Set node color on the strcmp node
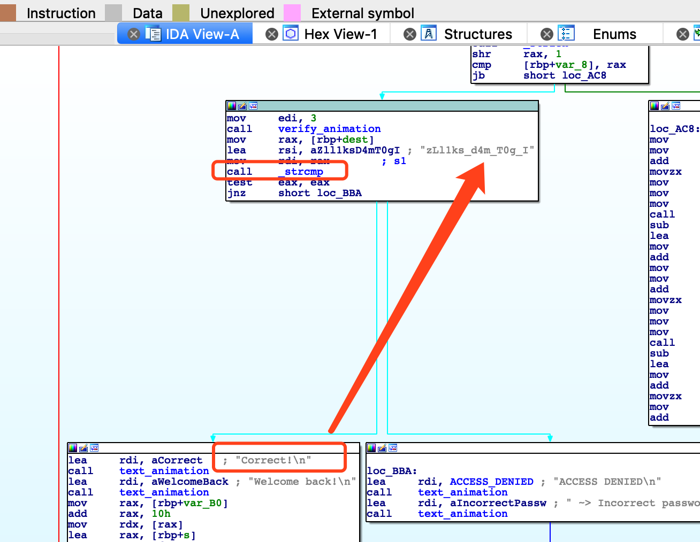Screen dimensions: 700x542 pyautogui.click(x=231, y=106)
